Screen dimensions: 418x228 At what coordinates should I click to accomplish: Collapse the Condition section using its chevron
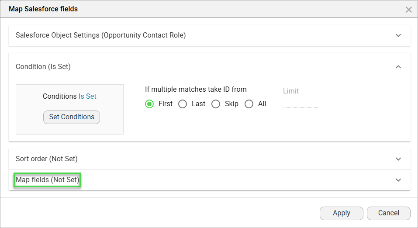point(398,67)
